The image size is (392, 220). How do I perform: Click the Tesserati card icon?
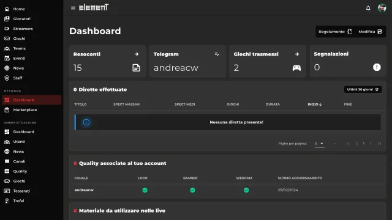7,191
